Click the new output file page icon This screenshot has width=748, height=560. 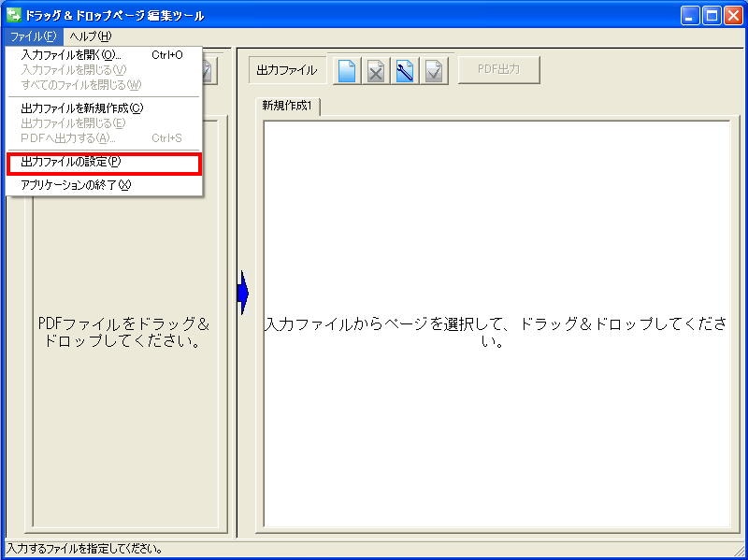coord(347,71)
